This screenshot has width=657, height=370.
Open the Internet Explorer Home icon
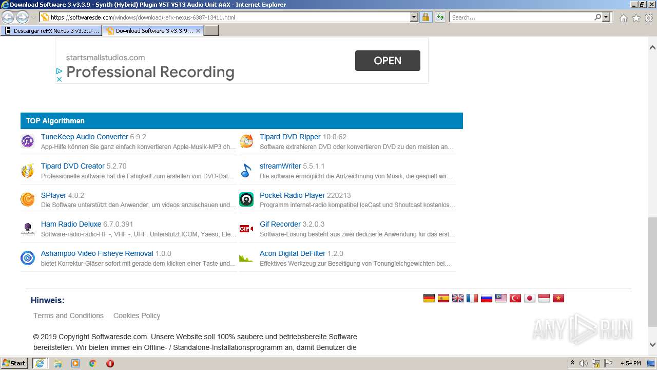pos(623,18)
